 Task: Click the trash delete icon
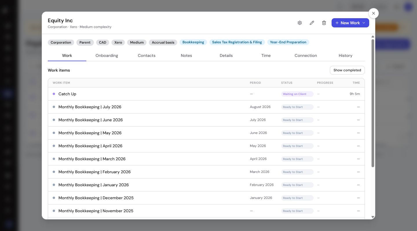(x=324, y=23)
